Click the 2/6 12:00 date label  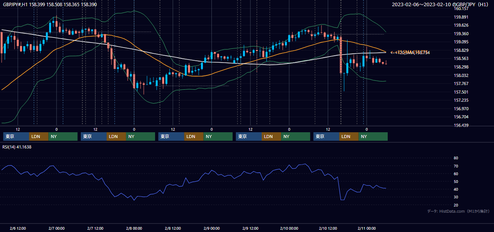(x=18, y=228)
